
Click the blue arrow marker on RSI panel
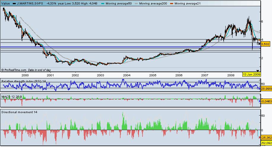(260, 88)
